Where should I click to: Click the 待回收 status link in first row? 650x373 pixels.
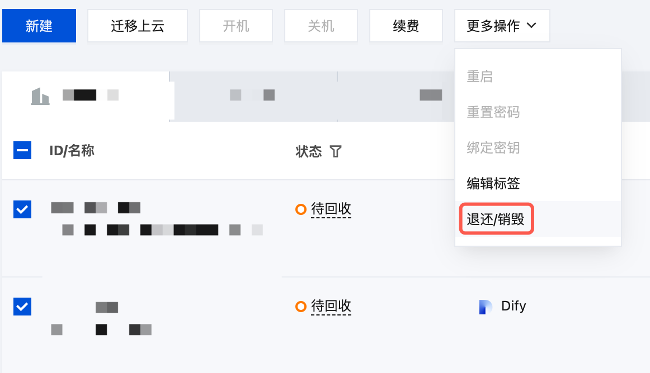click(x=331, y=209)
